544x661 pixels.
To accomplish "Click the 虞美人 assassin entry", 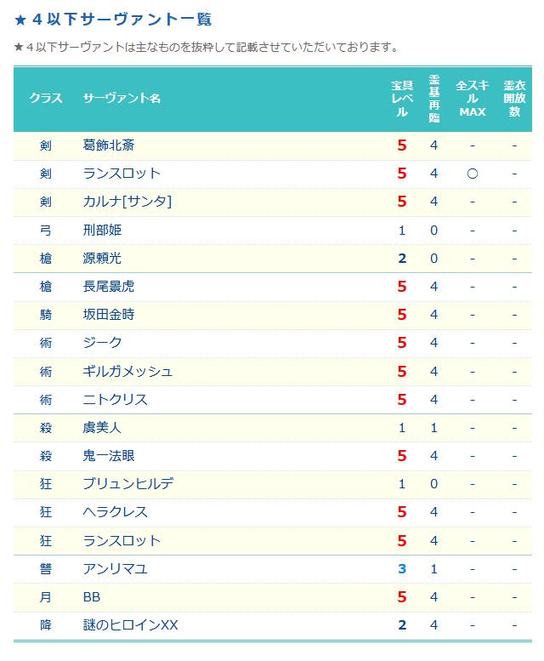I will coord(102,428).
